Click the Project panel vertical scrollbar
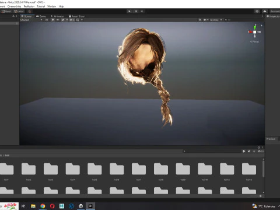Screen dimensions: 280x210 [263, 169]
